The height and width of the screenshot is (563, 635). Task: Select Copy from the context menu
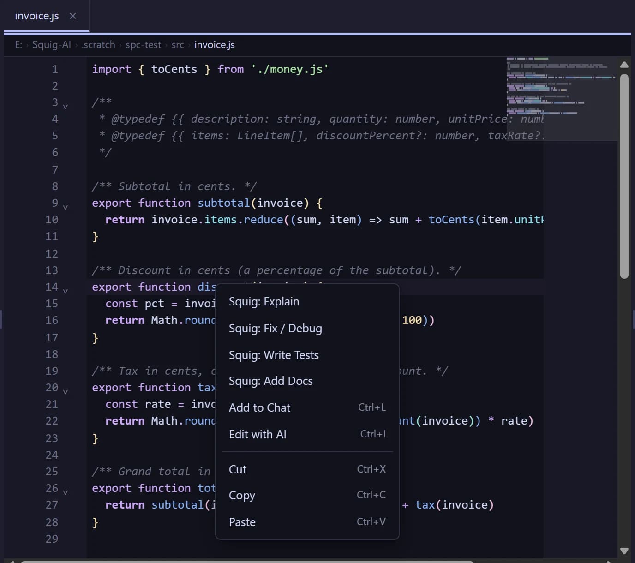(x=307, y=495)
